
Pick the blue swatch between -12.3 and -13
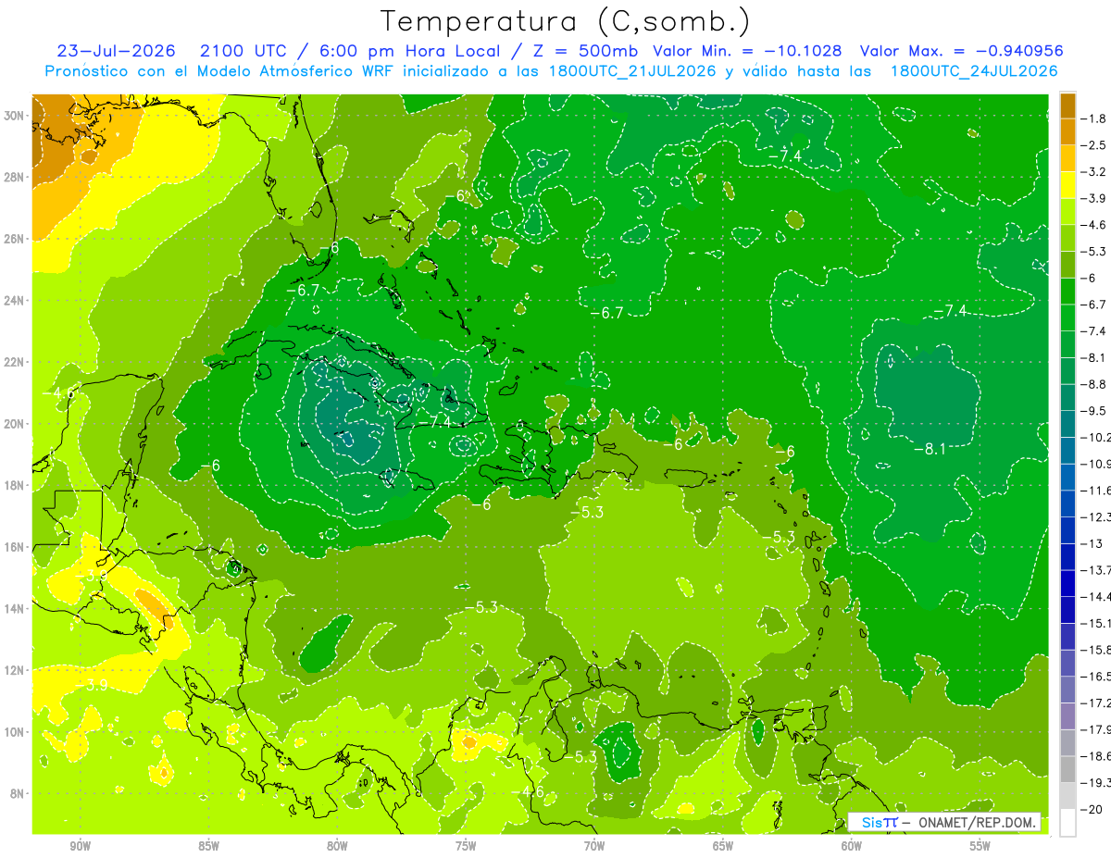click(1067, 529)
